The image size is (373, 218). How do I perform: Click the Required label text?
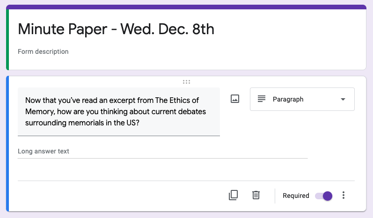point(296,196)
